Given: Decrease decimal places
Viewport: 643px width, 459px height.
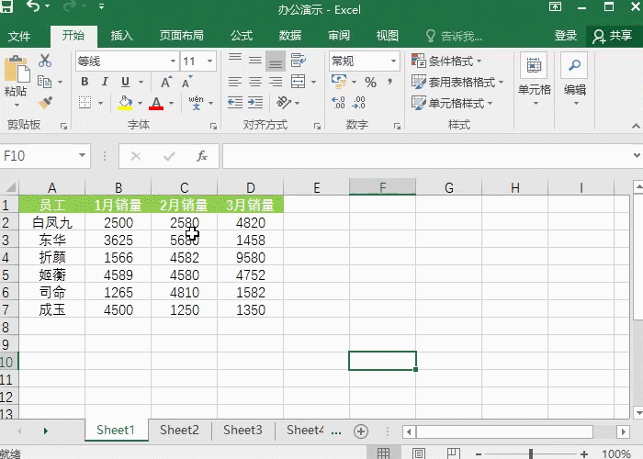Looking at the screenshot, I should click(x=358, y=103).
